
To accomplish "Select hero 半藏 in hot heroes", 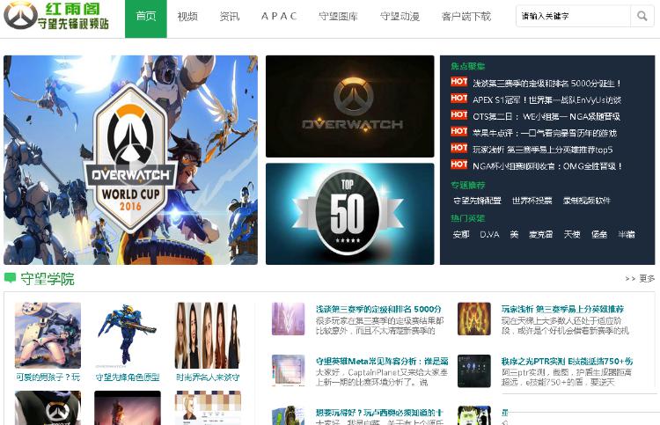I will (x=626, y=234).
